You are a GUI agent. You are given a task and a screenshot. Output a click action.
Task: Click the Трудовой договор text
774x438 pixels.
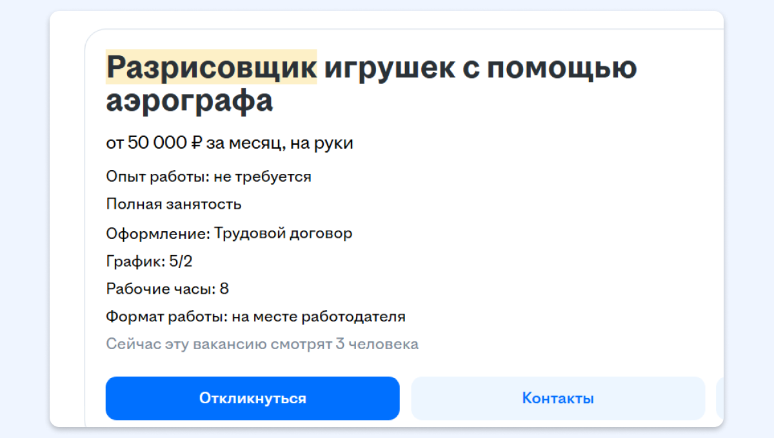coord(283,233)
